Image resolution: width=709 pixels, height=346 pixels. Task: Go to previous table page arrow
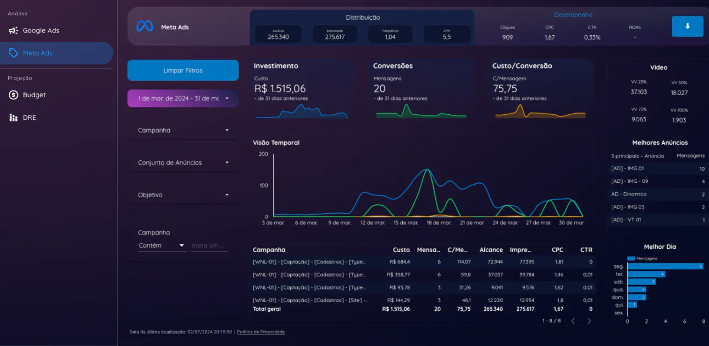pos(573,321)
